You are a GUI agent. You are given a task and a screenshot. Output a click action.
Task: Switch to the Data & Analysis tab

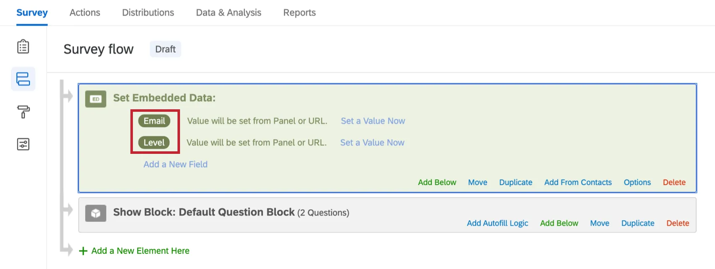pyautogui.click(x=228, y=13)
